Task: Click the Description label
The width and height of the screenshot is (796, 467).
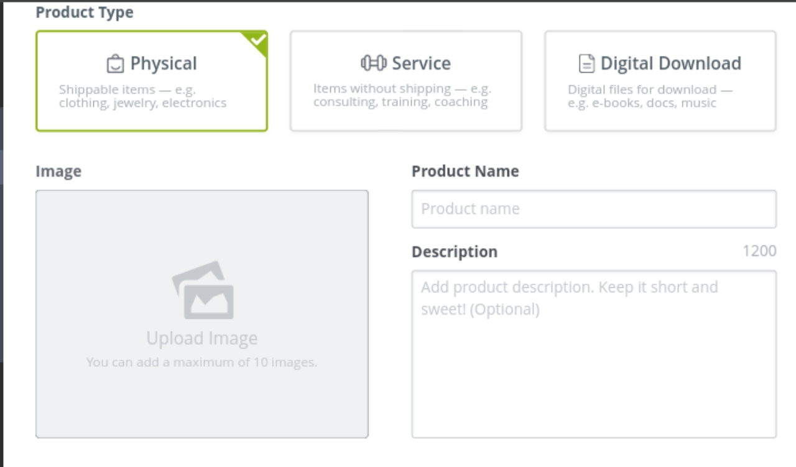Action: coord(455,251)
